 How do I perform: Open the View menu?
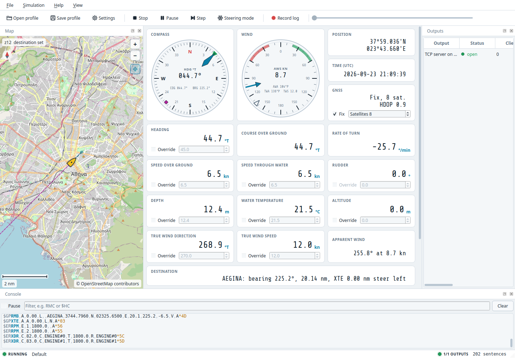(x=78, y=5)
